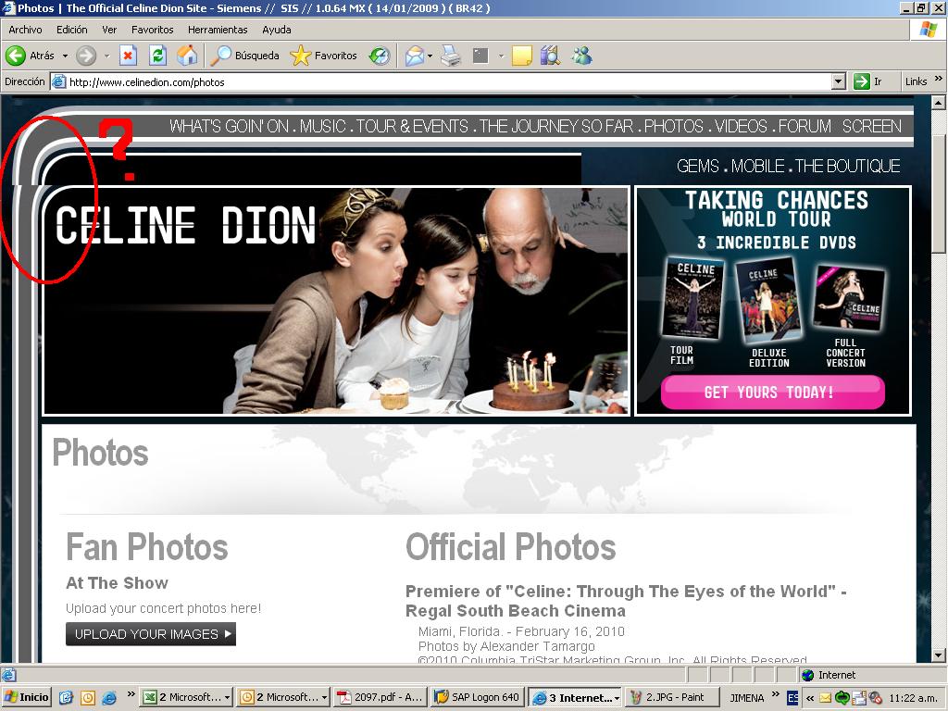Click the yellow note toolbar icon

522,56
